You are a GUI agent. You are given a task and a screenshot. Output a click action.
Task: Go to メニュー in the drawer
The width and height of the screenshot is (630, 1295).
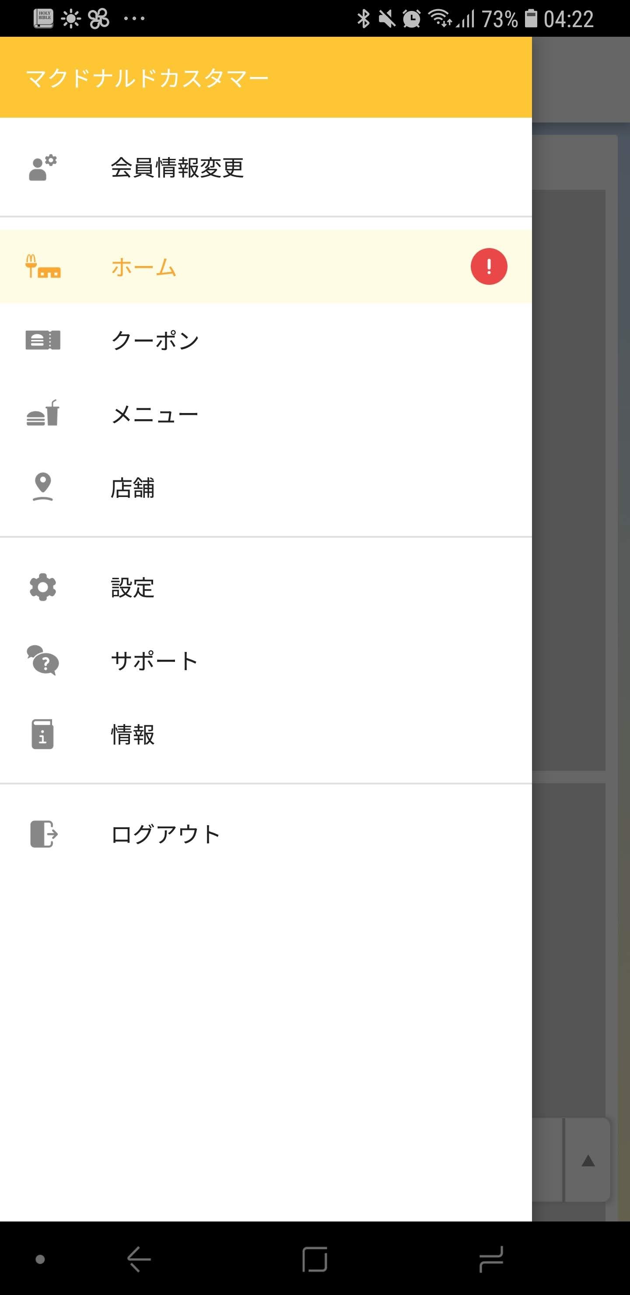pyautogui.click(x=155, y=414)
